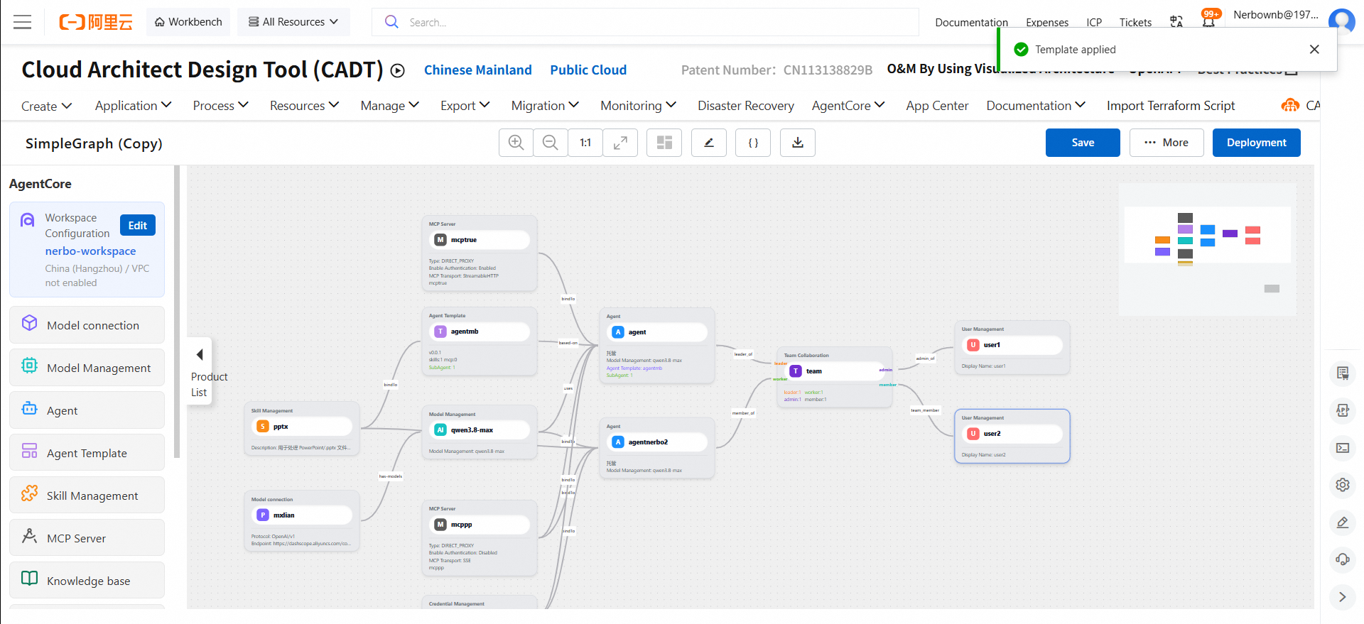The height and width of the screenshot is (624, 1364).
Task: Open the notifications bell icon
Action: (x=1208, y=21)
